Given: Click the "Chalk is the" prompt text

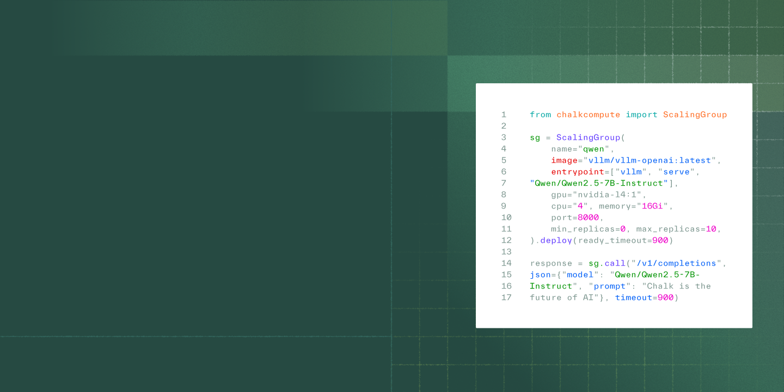Looking at the screenshot, I should click(679, 286).
